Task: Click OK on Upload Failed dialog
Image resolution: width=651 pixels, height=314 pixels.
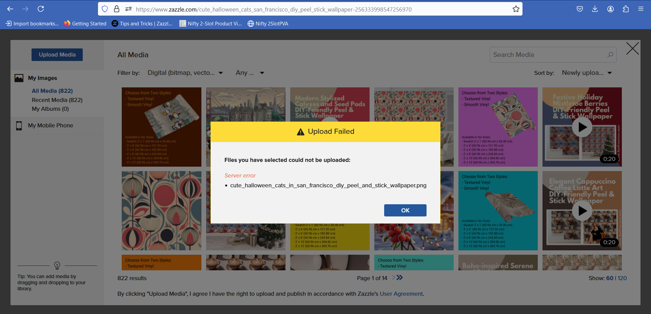Action: tap(405, 210)
